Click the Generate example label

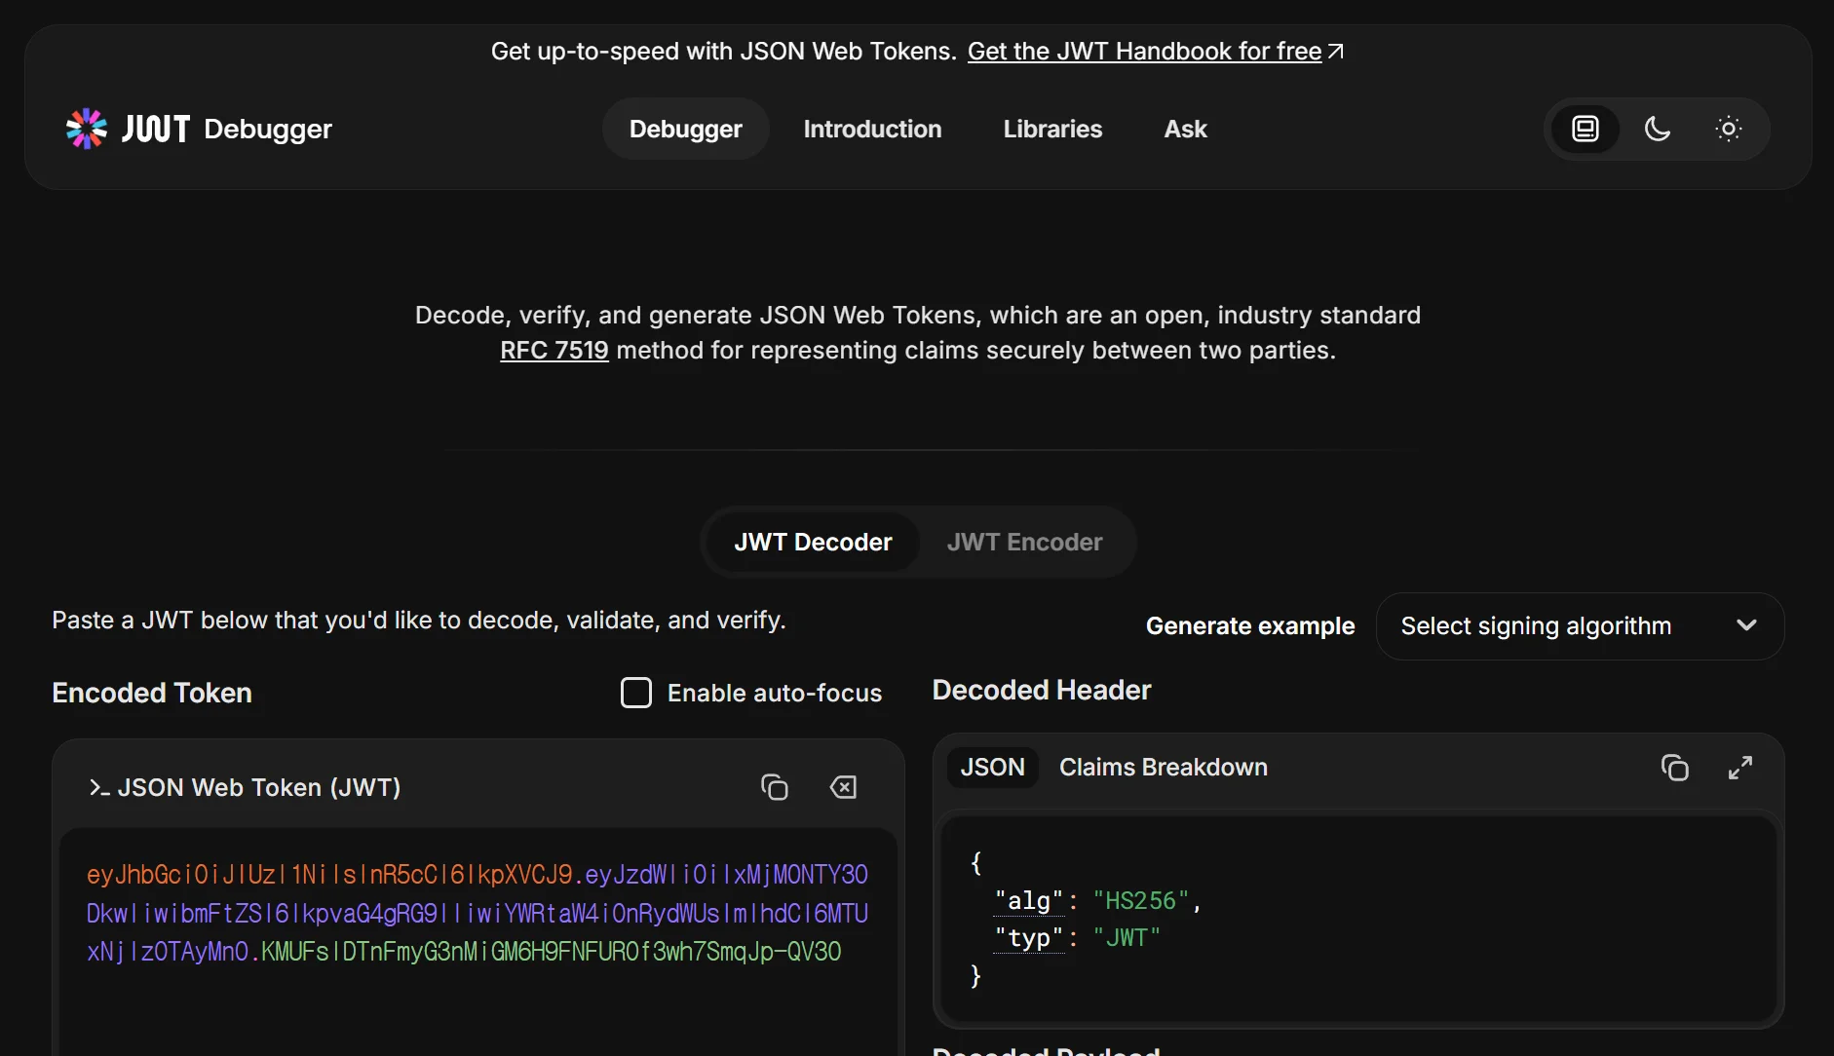[x=1250, y=626]
